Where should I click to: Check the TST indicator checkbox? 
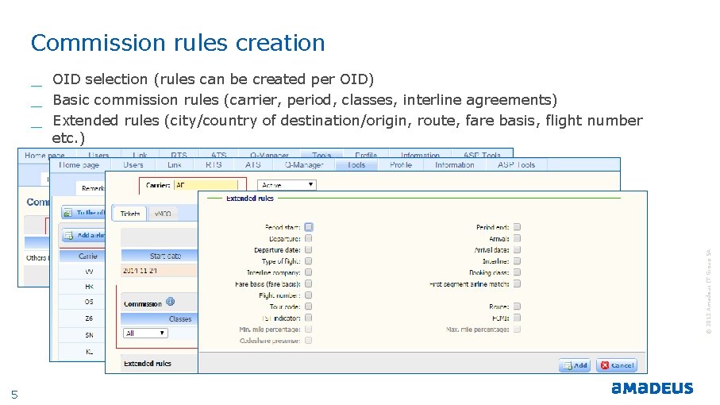click(x=309, y=318)
